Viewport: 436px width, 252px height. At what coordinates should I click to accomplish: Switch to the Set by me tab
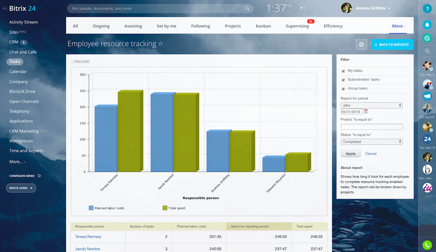(x=167, y=26)
